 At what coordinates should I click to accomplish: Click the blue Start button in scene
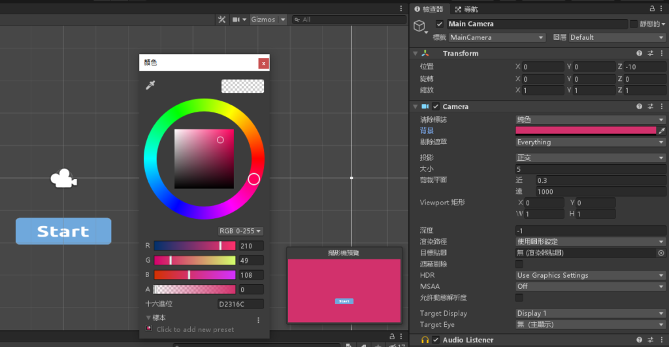[x=63, y=231]
